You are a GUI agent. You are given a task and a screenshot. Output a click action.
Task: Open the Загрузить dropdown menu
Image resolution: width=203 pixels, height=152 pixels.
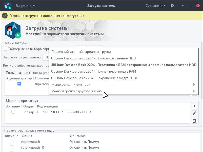[25, 6]
